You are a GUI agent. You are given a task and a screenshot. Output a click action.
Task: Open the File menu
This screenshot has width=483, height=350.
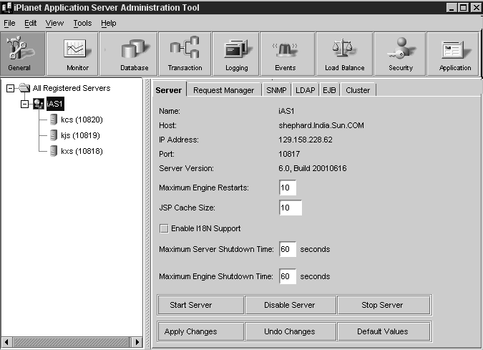pos(9,23)
